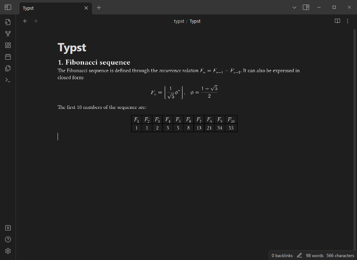The width and height of the screenshot is (357, 260).
Task: Add a new tab
Action: pyautogui.click(x=99, y=8)
